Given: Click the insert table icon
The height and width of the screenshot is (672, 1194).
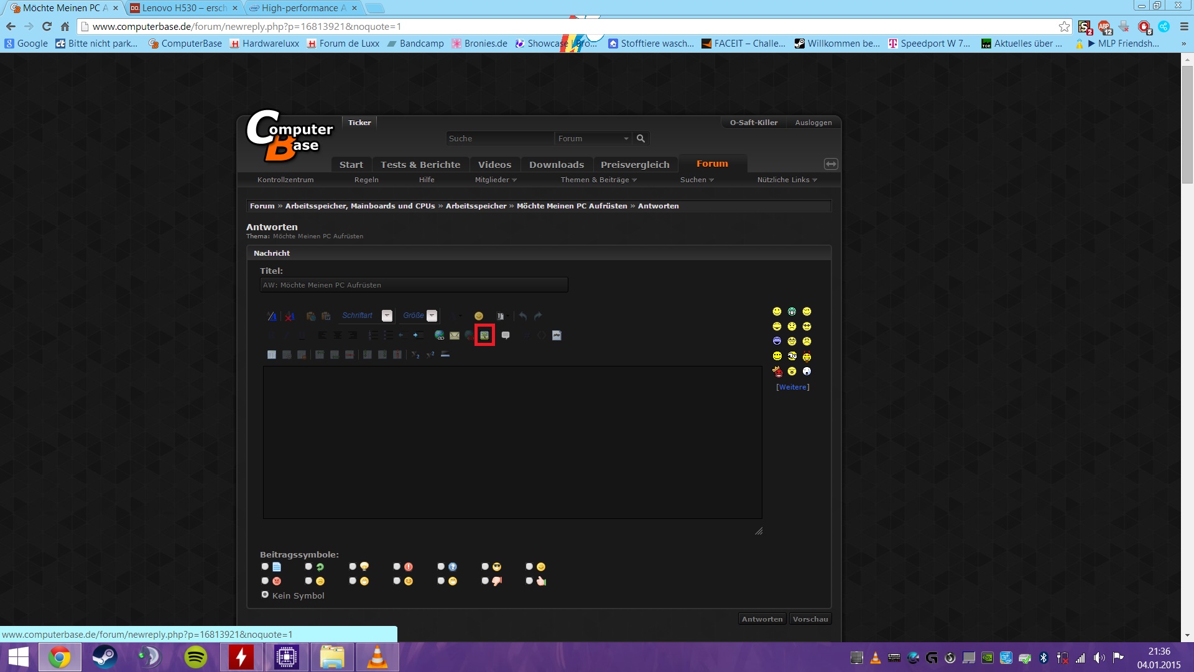Looking at the screenshot, I should (x=272, y=355).
